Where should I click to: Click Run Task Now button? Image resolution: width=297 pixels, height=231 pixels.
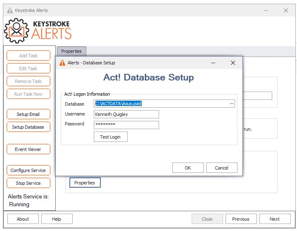coord(29,94)
